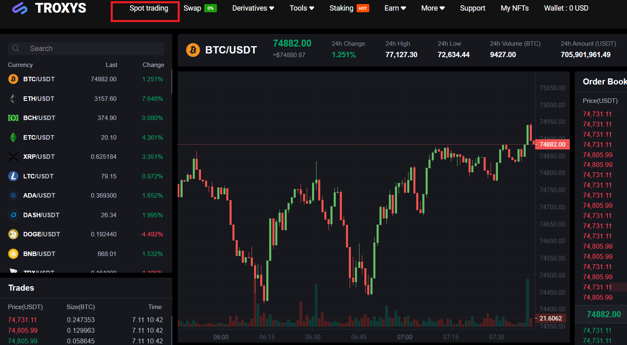Click the ETH change value 7.648%
Viewport: 627px width, 345px height.
152,98
